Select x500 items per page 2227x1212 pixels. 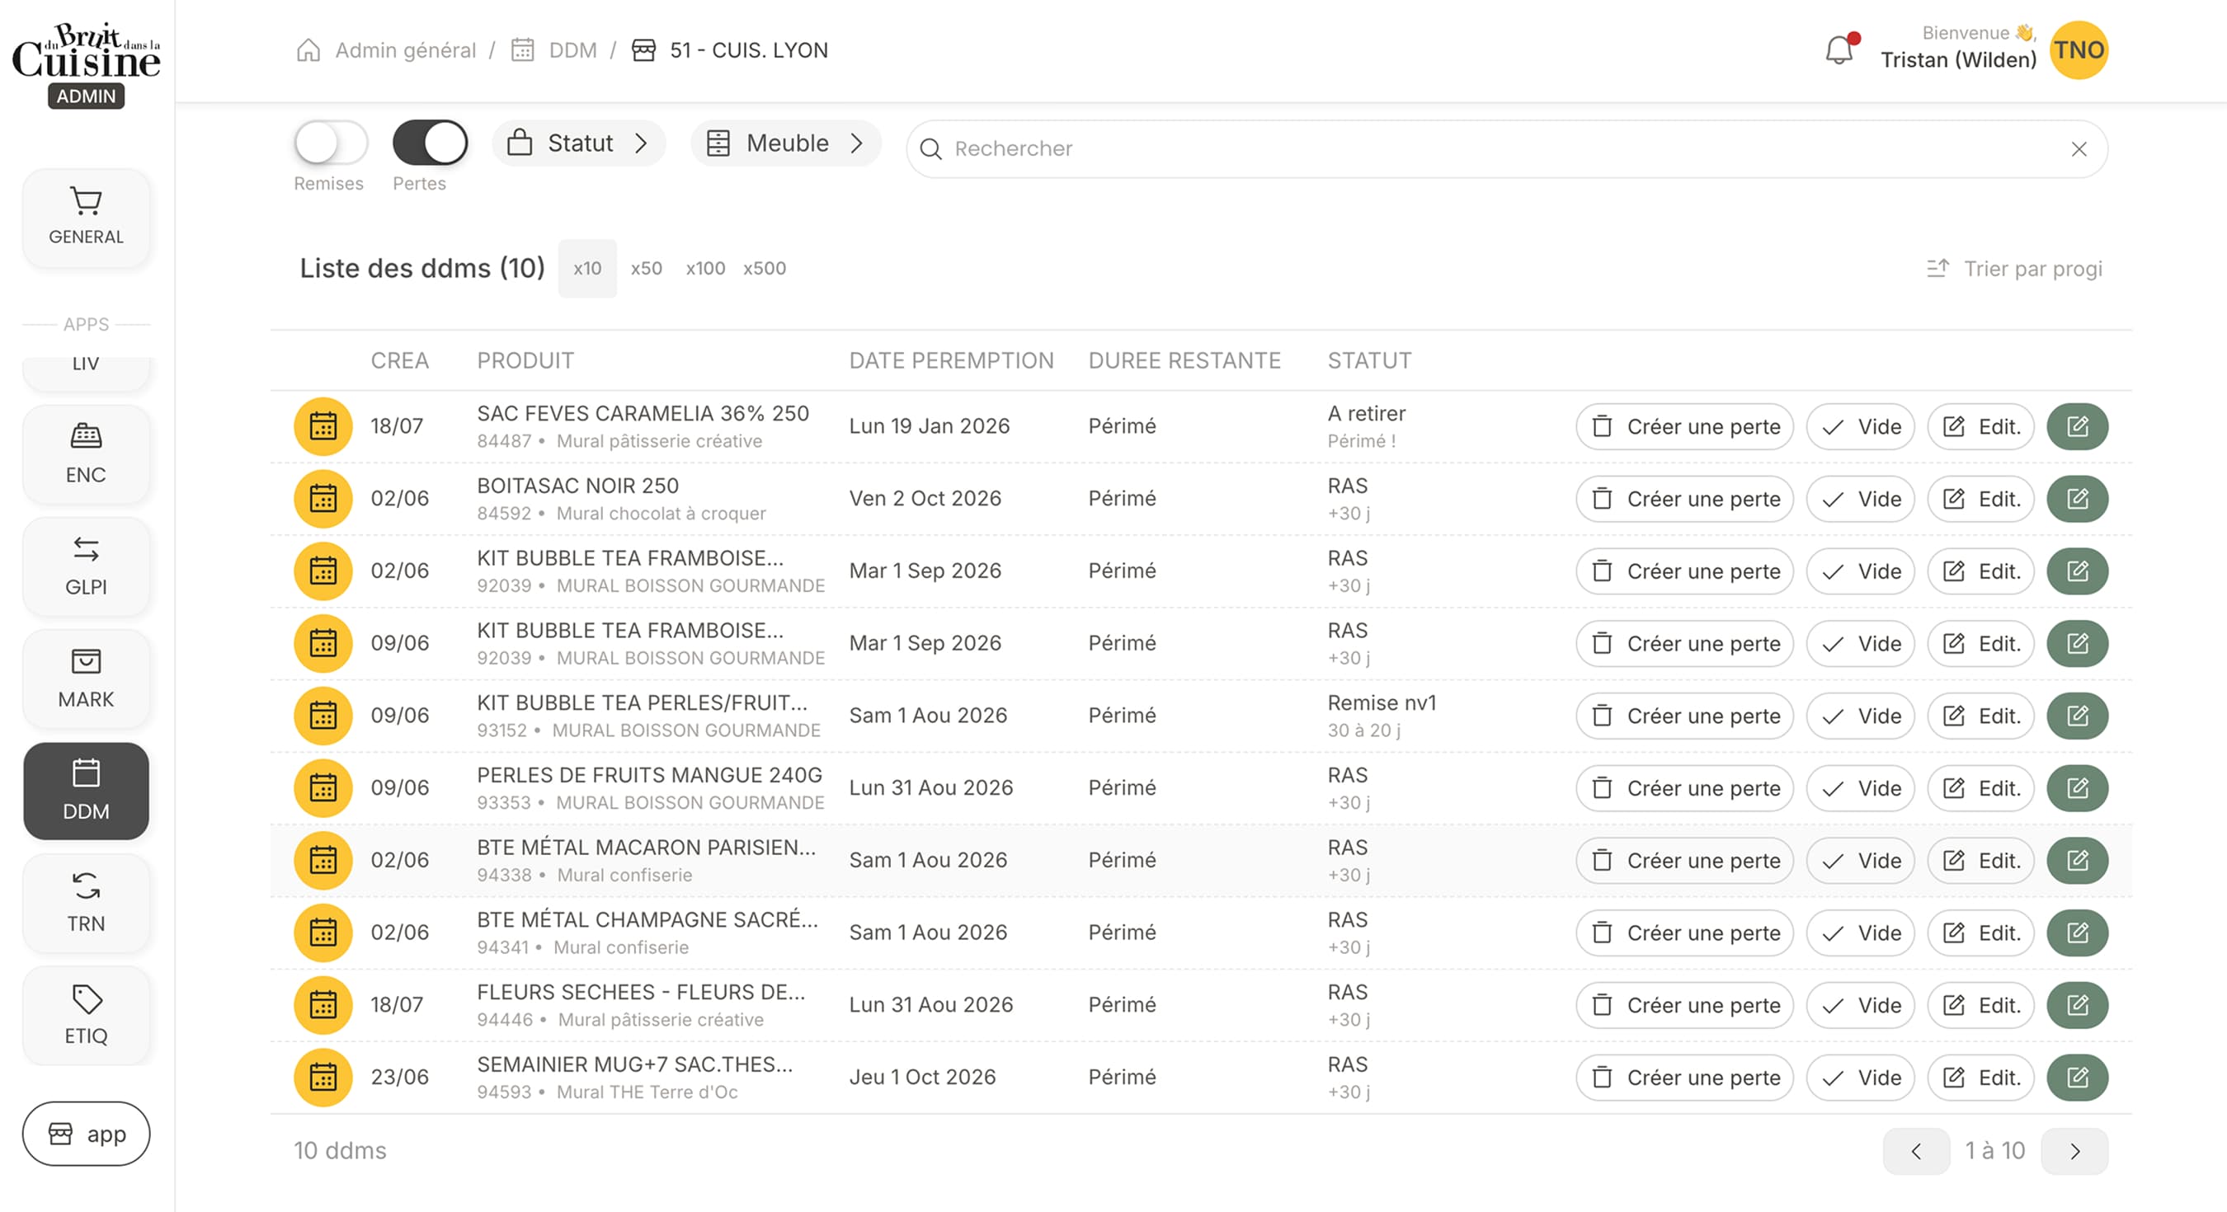765,268
